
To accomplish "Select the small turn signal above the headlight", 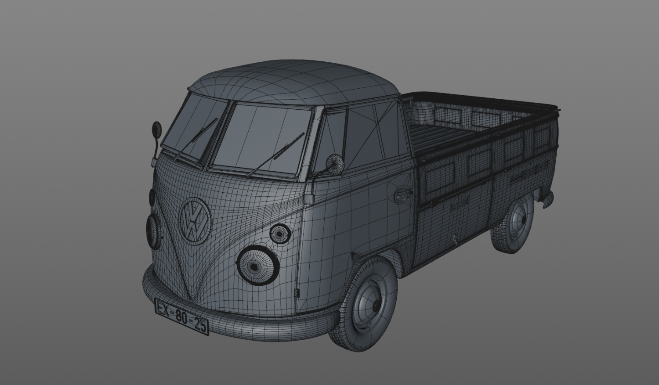I will [280, 234].
